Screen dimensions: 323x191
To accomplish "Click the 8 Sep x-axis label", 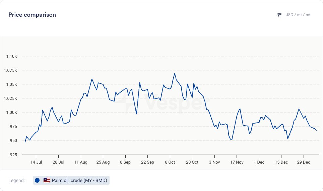I will tap(125, 162).
